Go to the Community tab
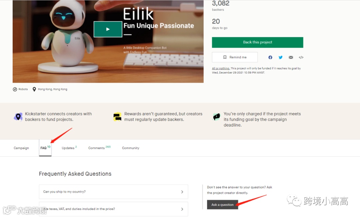 [131, 148]
